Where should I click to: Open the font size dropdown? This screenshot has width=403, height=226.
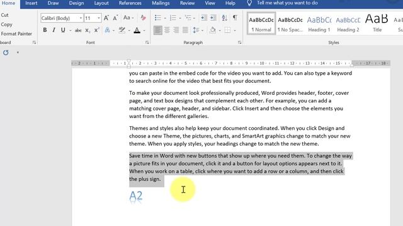(x=99, y=18)
